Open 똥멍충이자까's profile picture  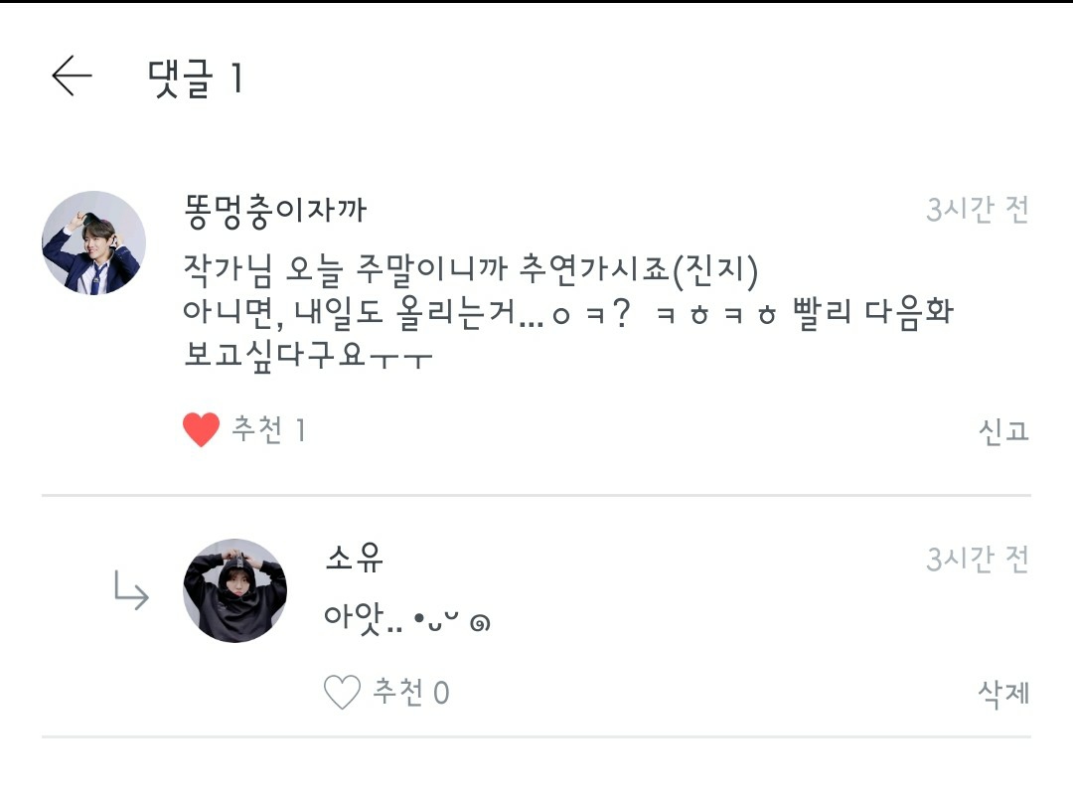click(93, 243)
